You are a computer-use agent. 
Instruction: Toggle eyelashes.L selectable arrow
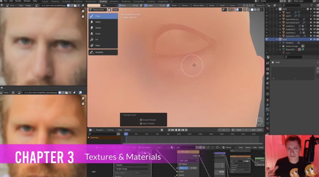[311, 33]
